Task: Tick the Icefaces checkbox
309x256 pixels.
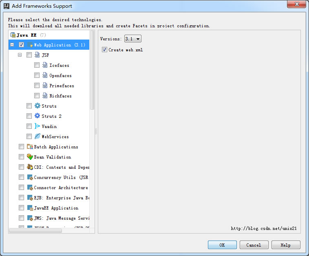Action: [x=37, y=65]
